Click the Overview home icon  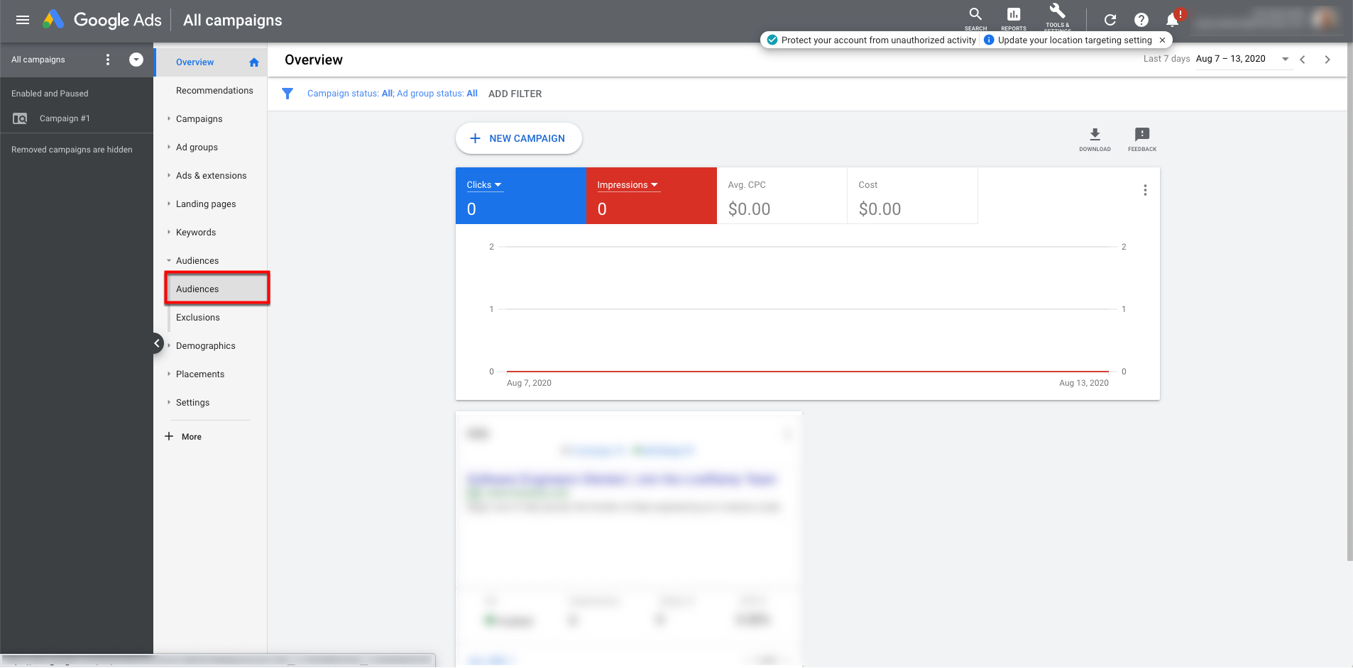(x=254, y=62)
